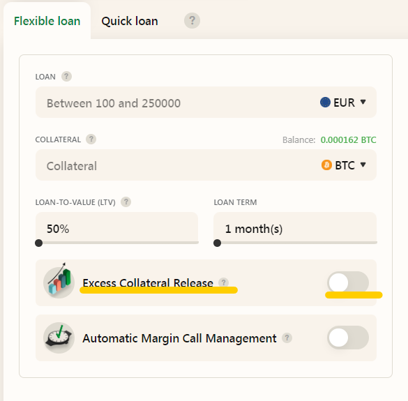408x401 pixels.
Task: Focus the loan amount input field
Action: 177,103
